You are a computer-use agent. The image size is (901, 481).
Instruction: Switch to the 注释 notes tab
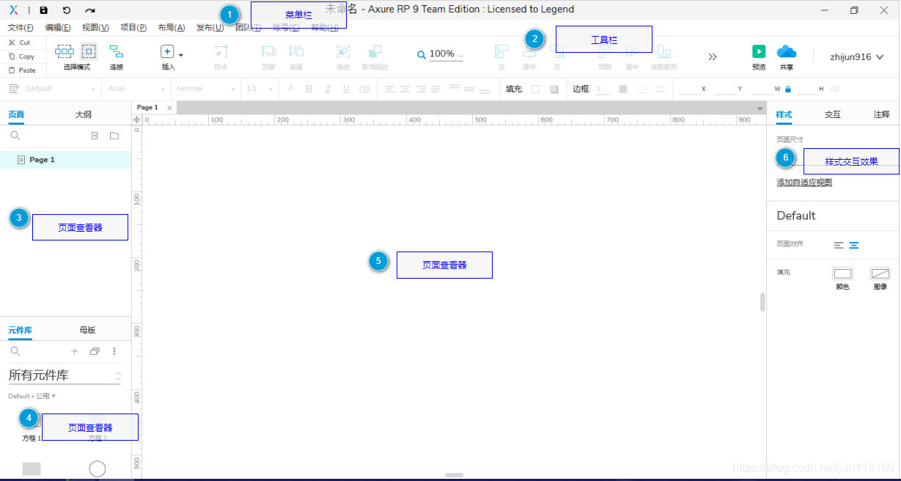tap(881, 115)
